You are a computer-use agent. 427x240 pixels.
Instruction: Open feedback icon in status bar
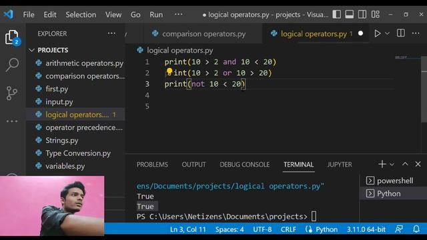399,229
